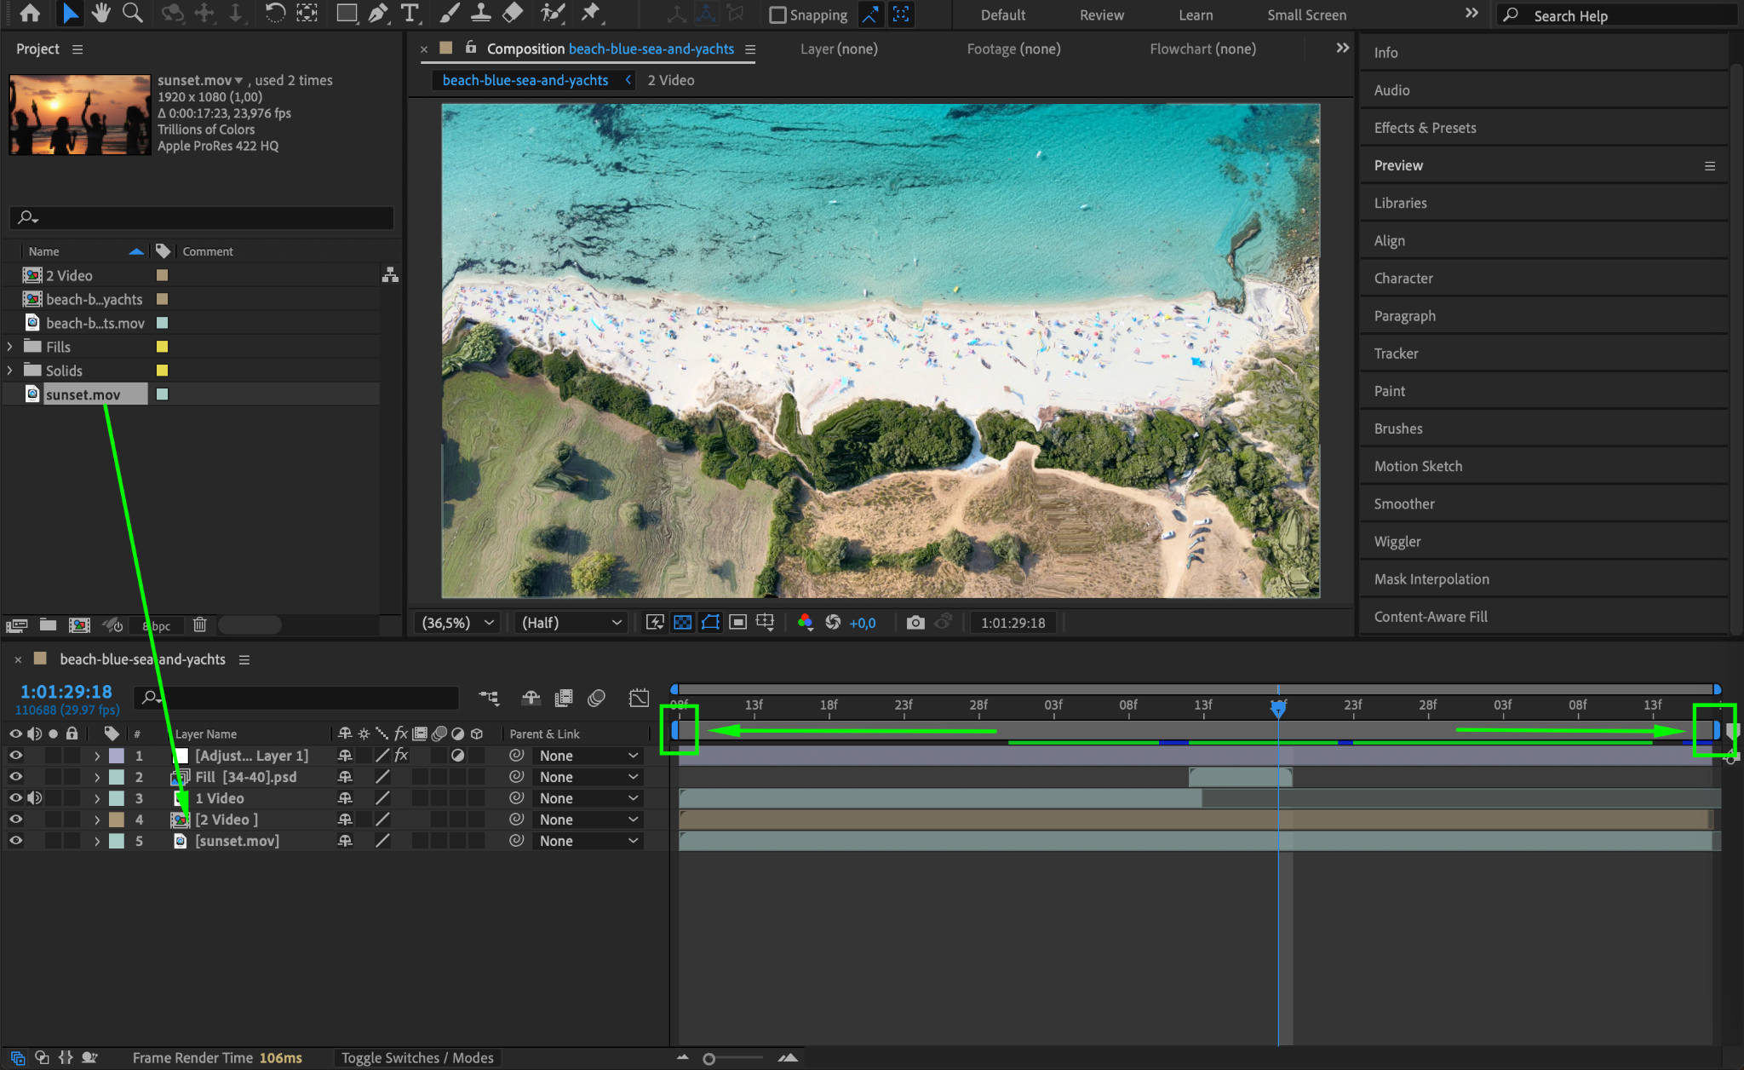The height and width of the screenshot is (1070, 1744).
Task: Toggle visibility of sunset.mov layer
Action: click(x=15, y=841)
